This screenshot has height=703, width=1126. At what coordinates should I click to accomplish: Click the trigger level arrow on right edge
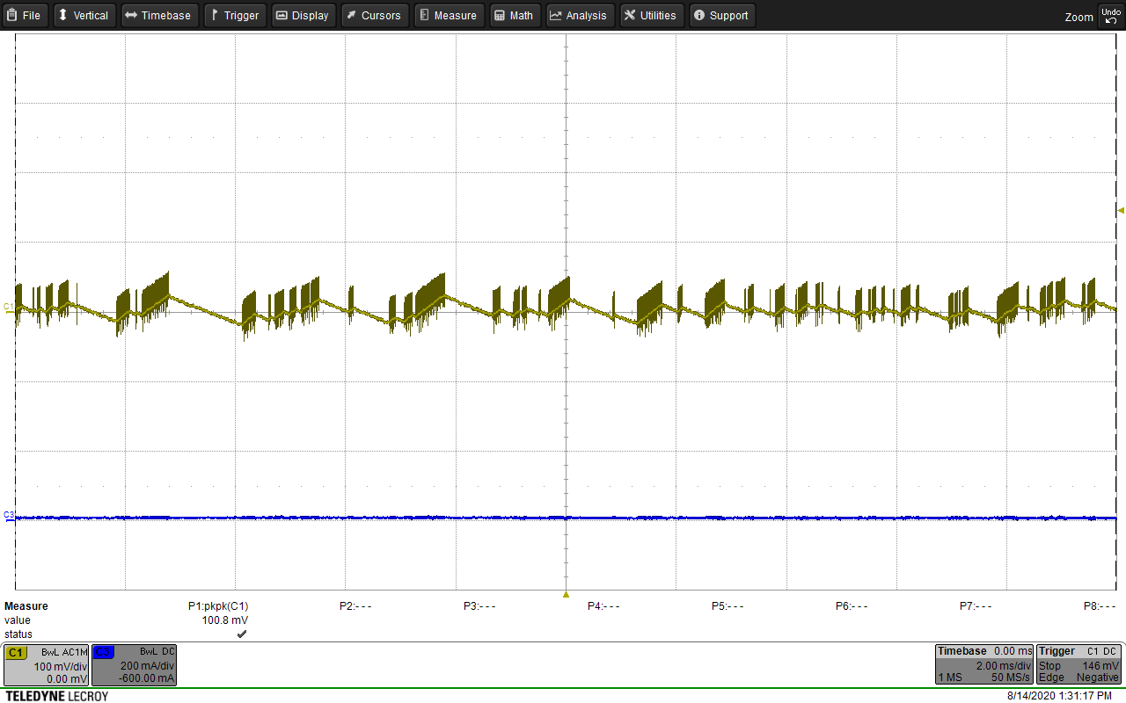click(1121, 210)
